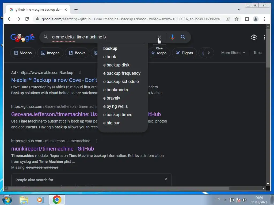The width and height of the screenshot is (274, 205).
Task: Switch to Images results
Action: tap(50, 53)
